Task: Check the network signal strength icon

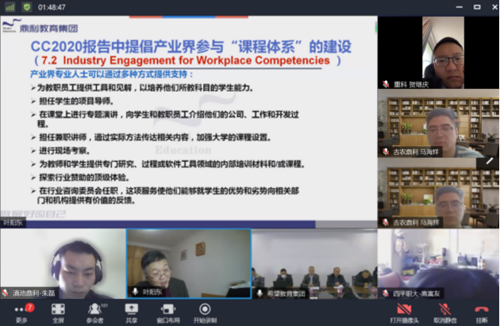Action: [10, 6]
